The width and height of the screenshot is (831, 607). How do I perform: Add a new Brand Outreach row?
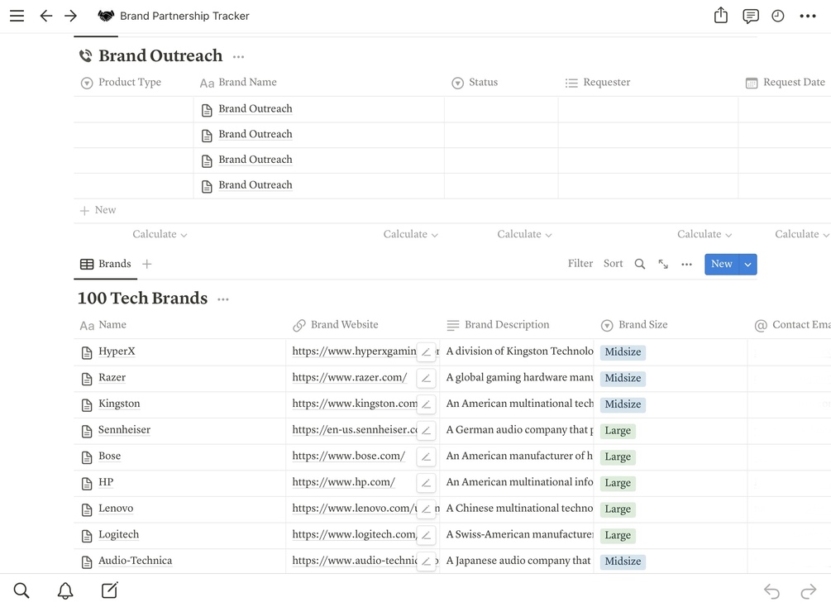(x=98, y=210)
